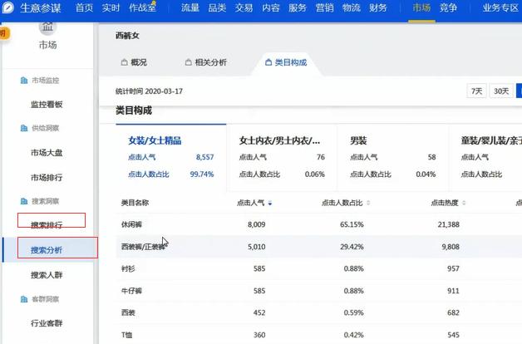Sort by 点击人数占比 column arrow
Screen dimensions: 522x344
tap(368, 203)
